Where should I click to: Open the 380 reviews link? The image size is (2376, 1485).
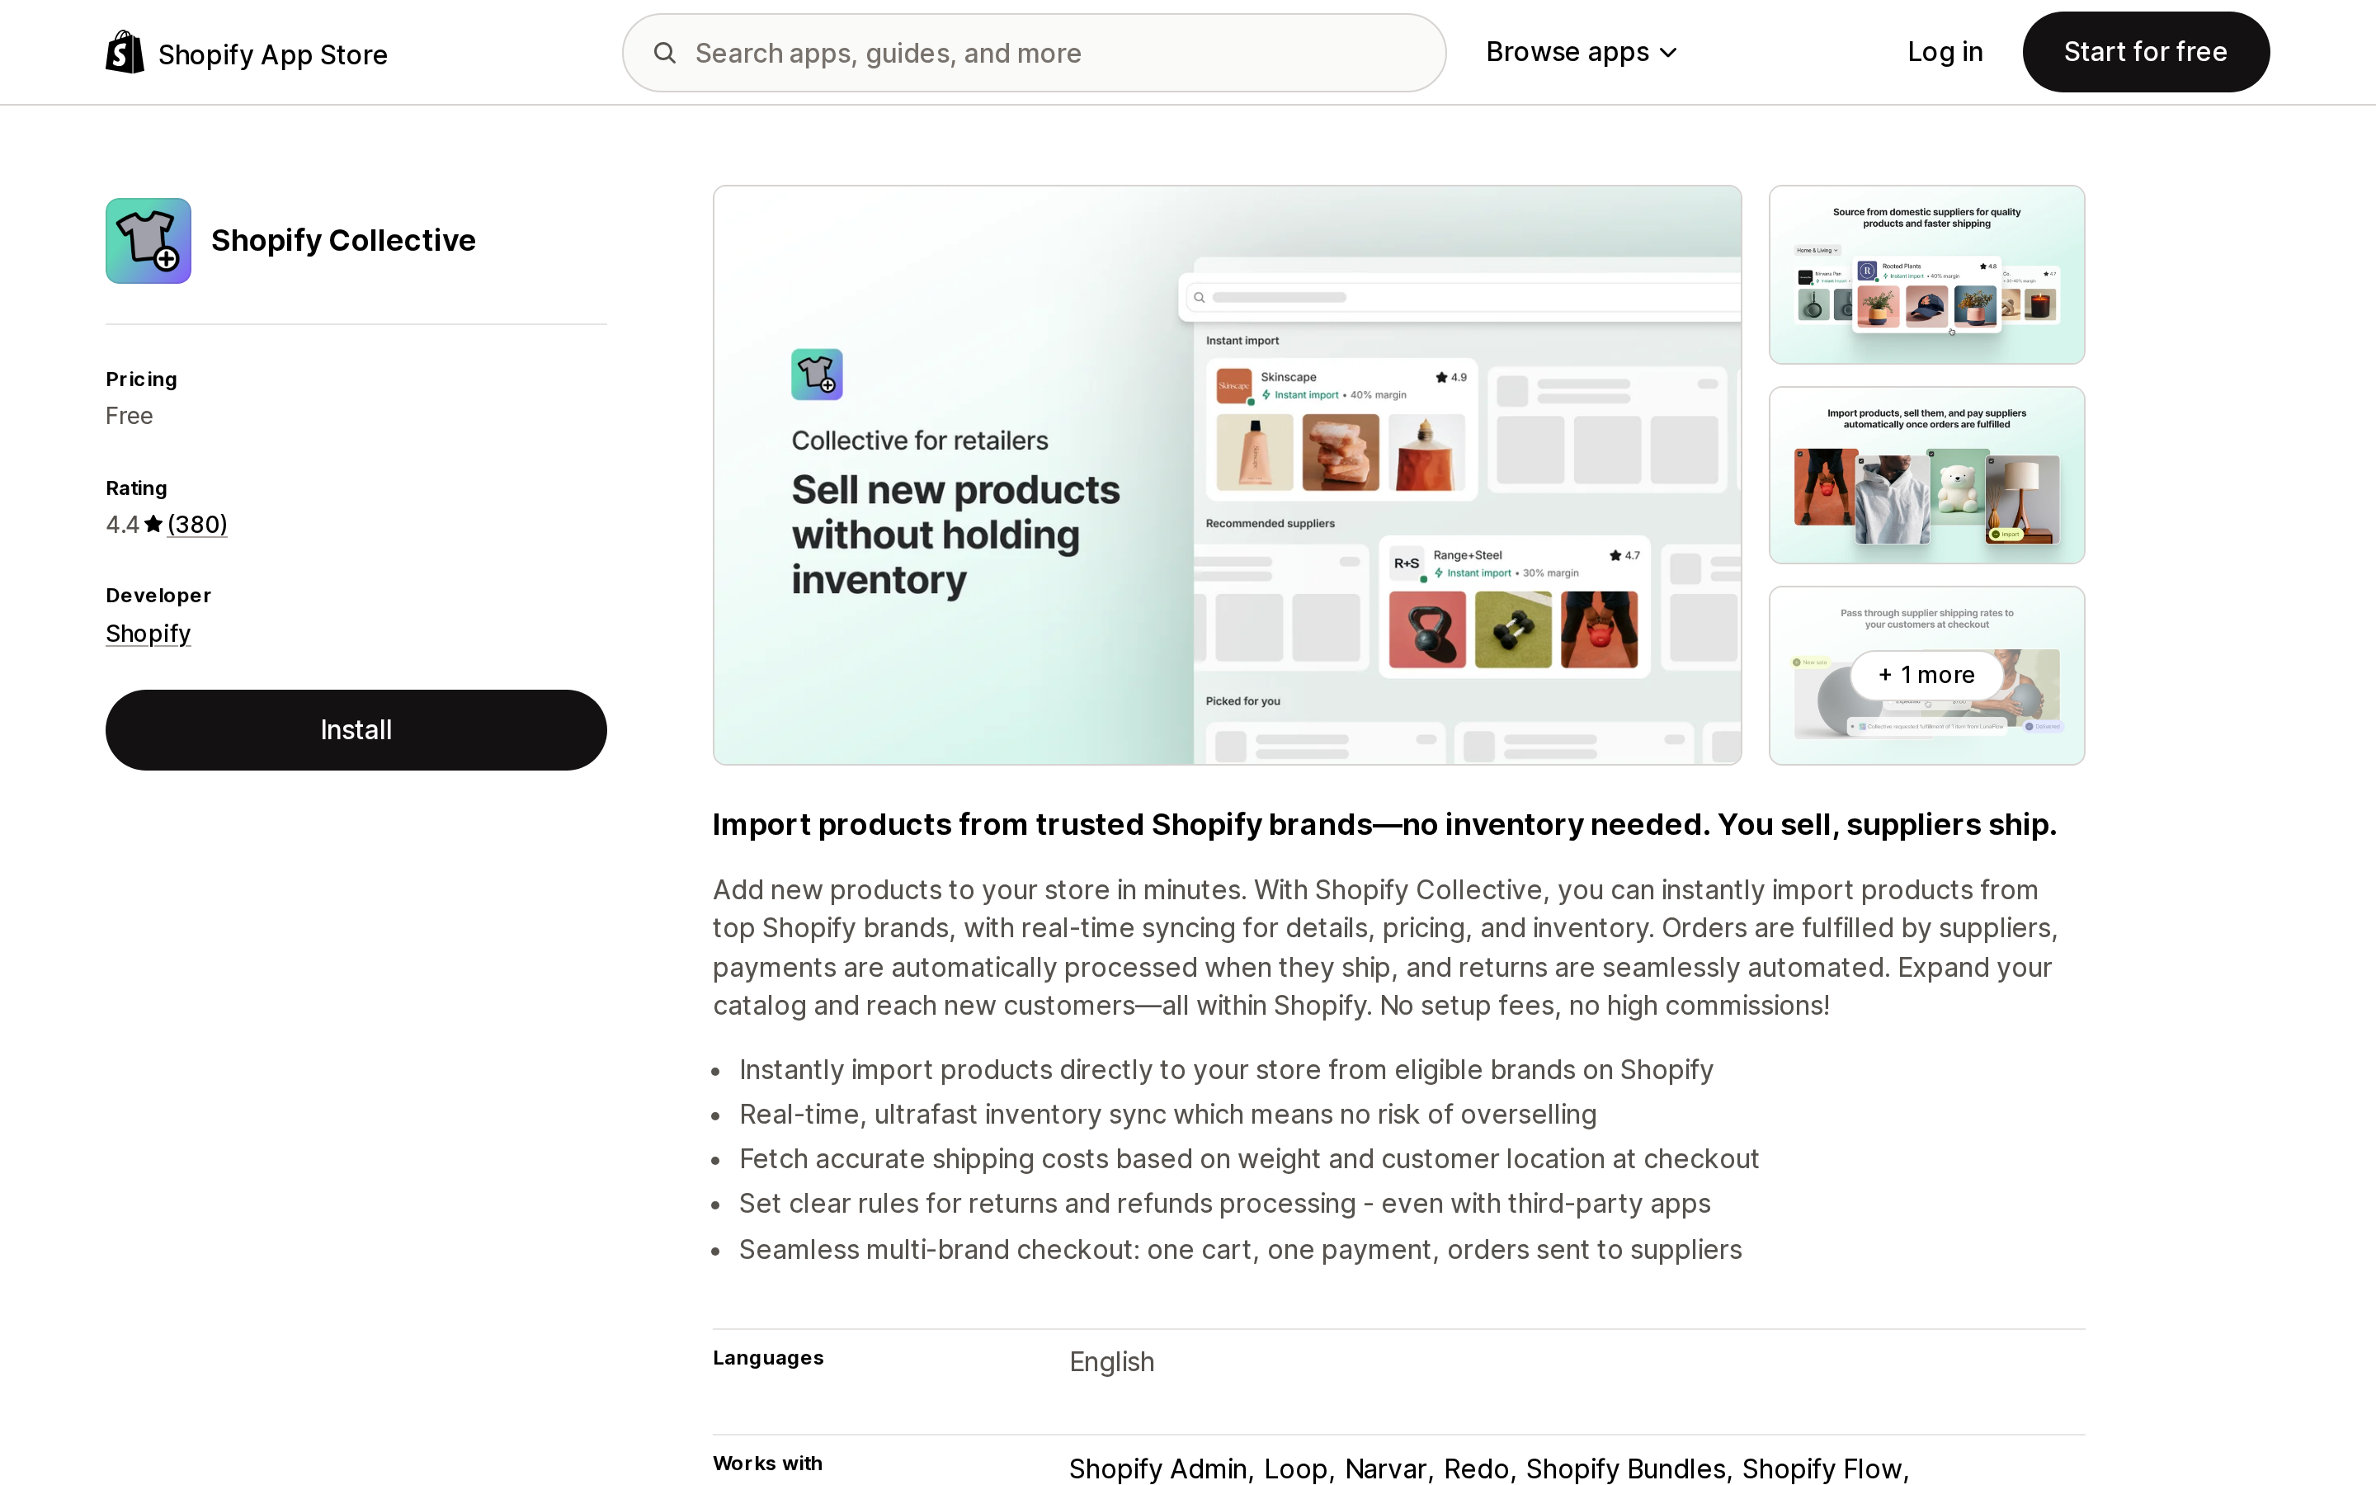pyautogui.click(x=197, y=525)
